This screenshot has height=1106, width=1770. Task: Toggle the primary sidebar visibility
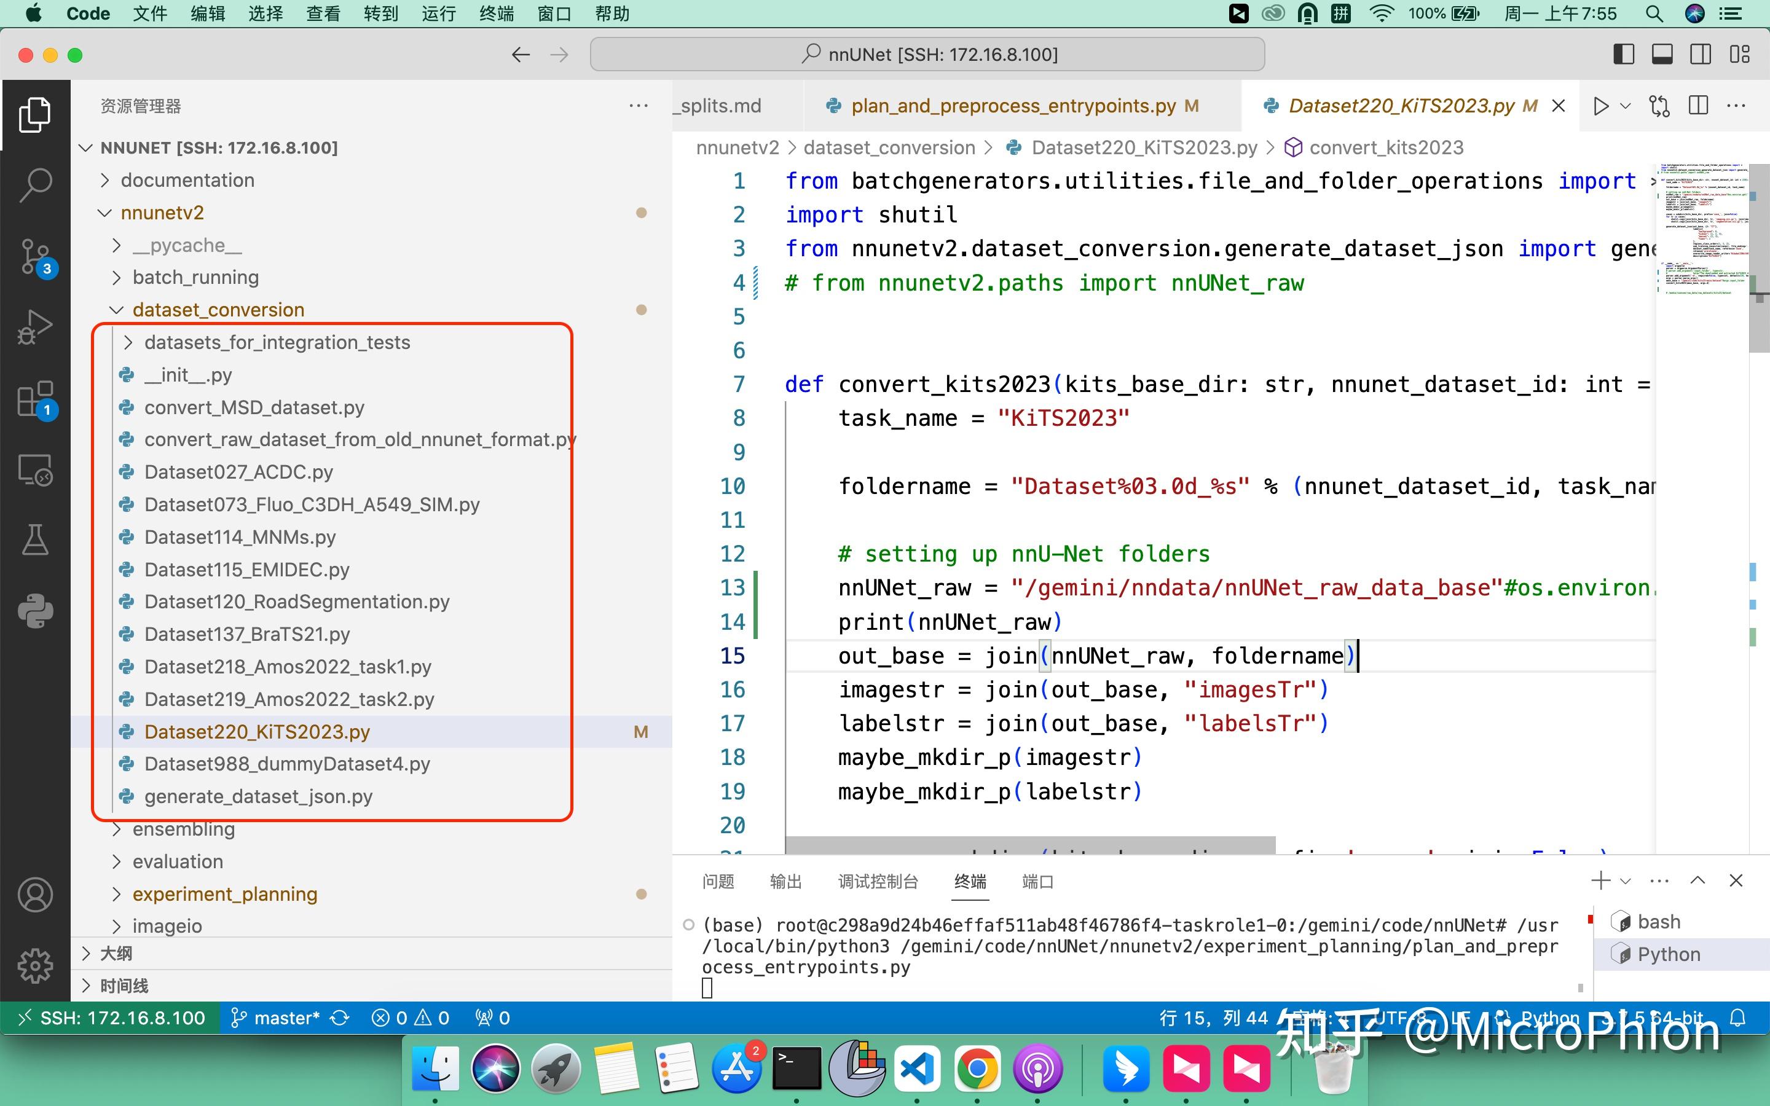click(1623, 54)
